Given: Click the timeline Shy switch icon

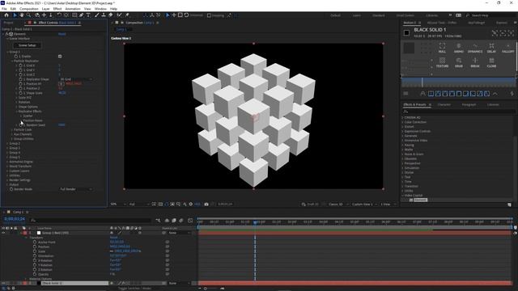Looking at the screenshot, I should [167, 220].
